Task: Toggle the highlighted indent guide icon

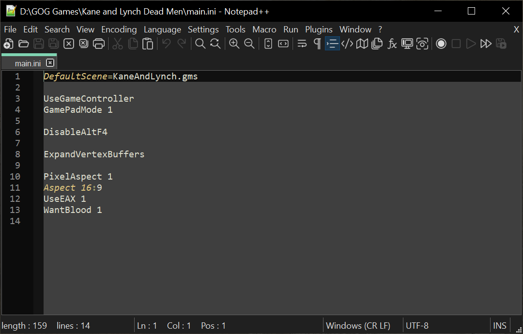Action: click(332, 44)
